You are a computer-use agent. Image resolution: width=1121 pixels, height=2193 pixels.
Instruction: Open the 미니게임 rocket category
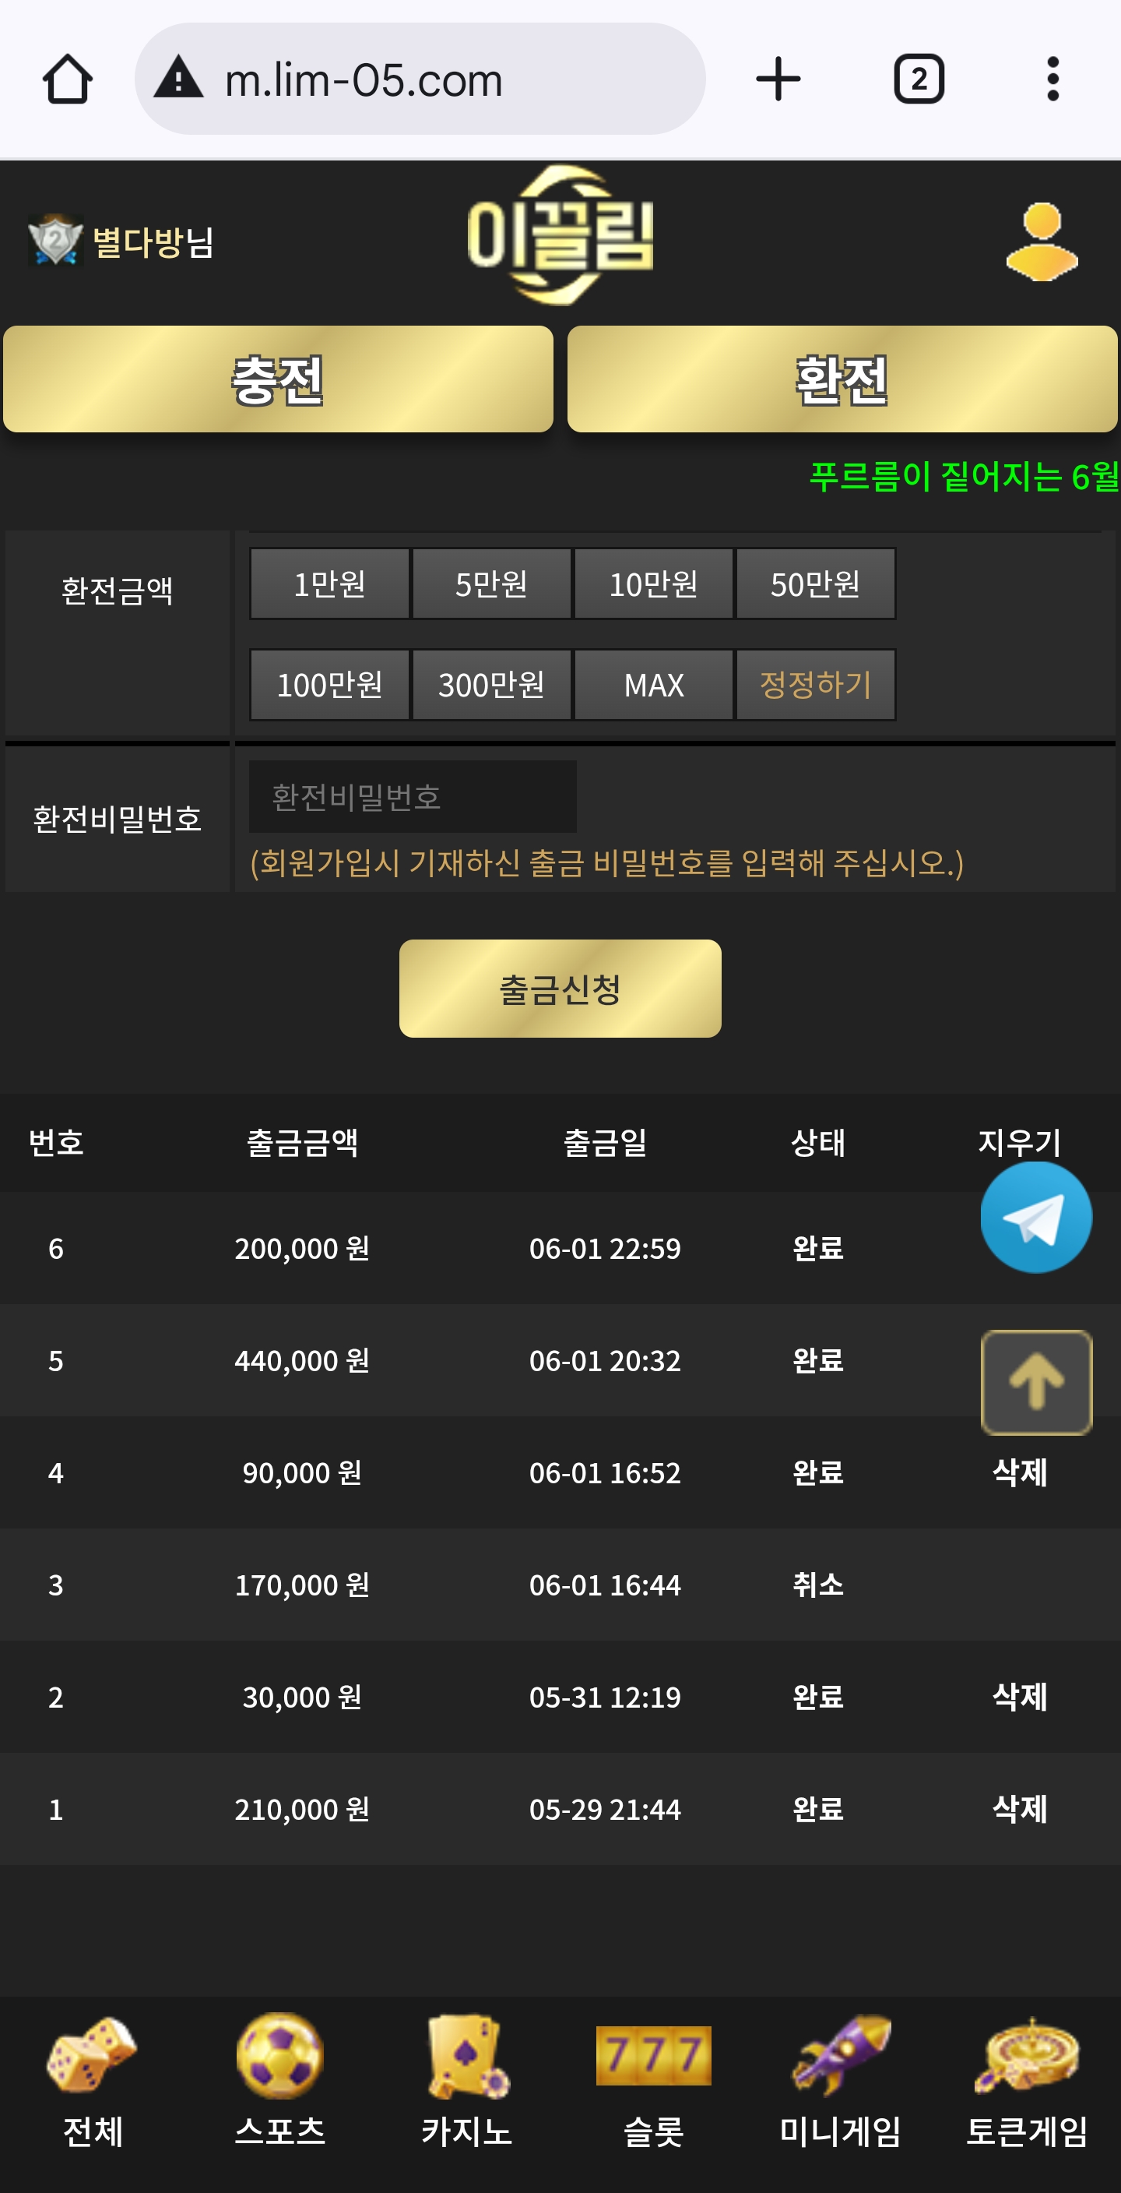click(x=840, y=2077)
